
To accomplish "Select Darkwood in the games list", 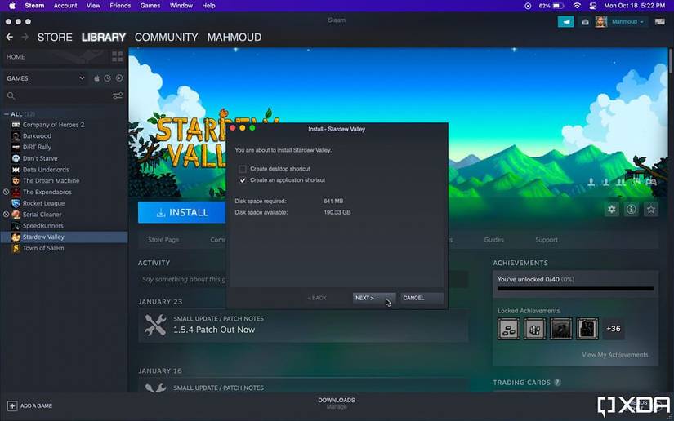I will point(37,136).
